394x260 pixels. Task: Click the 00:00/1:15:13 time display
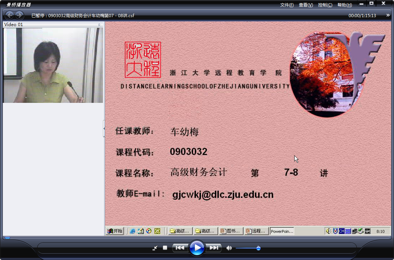coord(362,16)
